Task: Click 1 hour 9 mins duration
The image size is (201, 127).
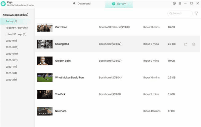Action: 151,61
